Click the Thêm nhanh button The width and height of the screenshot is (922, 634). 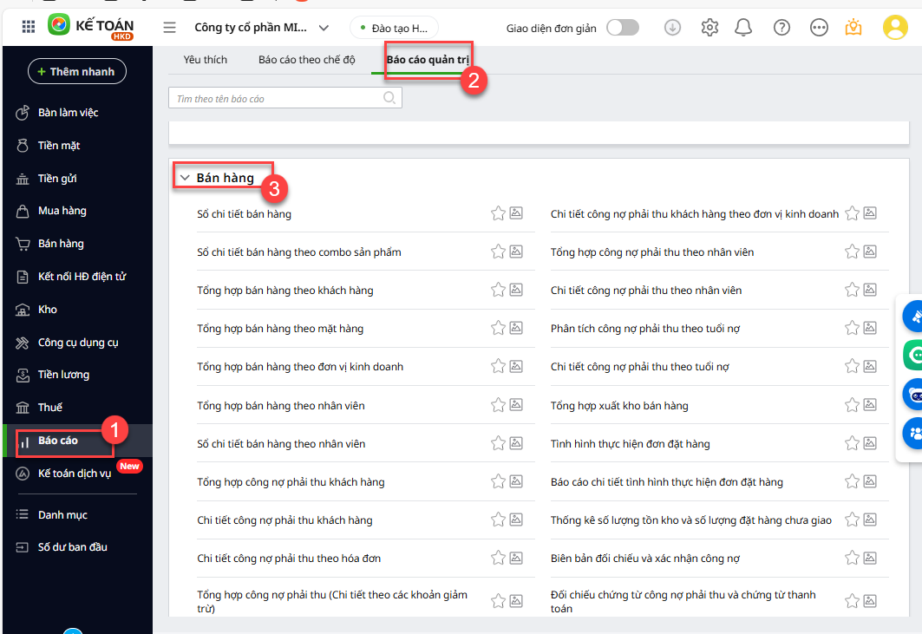[77, 71]
